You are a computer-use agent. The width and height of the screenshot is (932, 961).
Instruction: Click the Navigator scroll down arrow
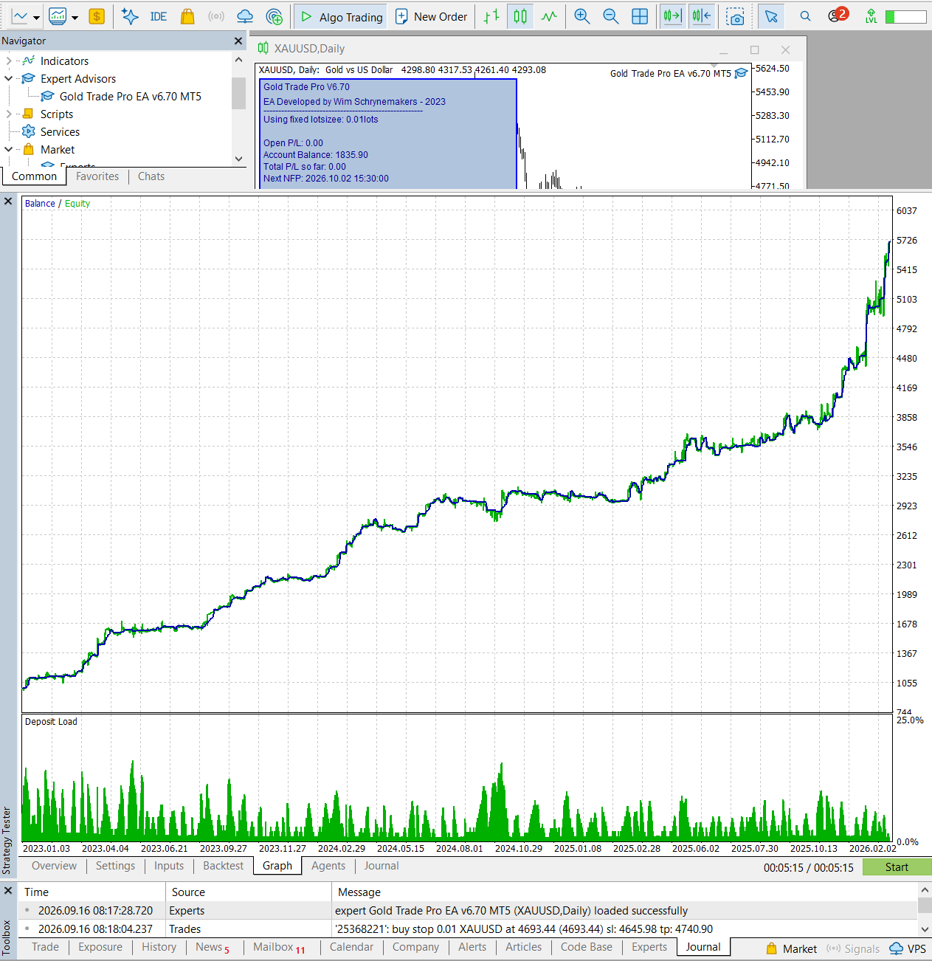pyautogui.click(x=238, y=159)
